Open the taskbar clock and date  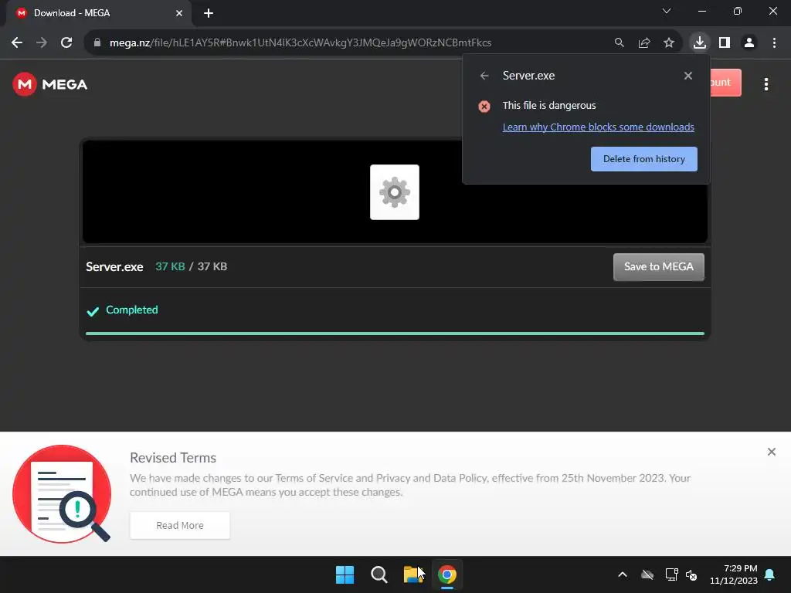(x=734, y=574)
